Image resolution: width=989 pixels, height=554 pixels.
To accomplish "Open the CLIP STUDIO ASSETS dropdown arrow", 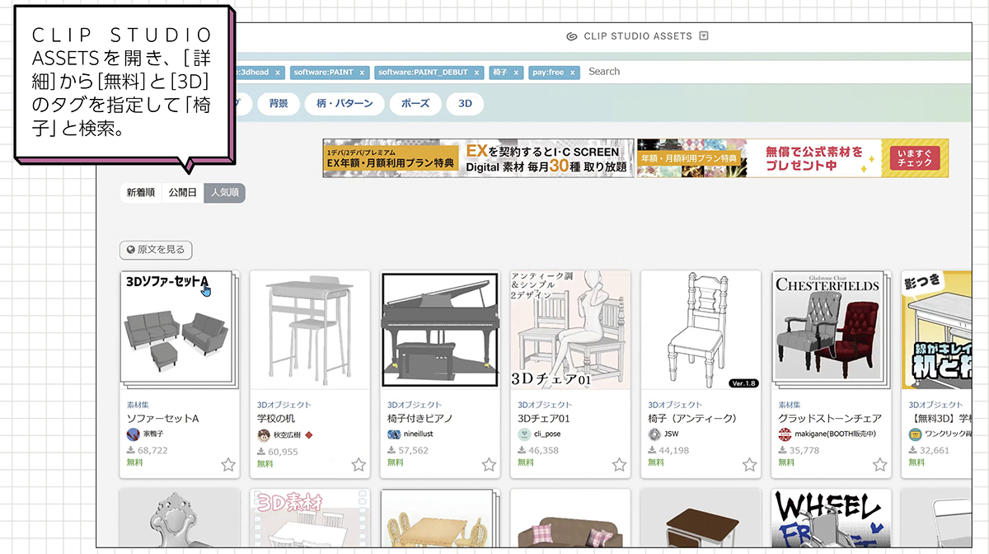I will click(703, 36).
